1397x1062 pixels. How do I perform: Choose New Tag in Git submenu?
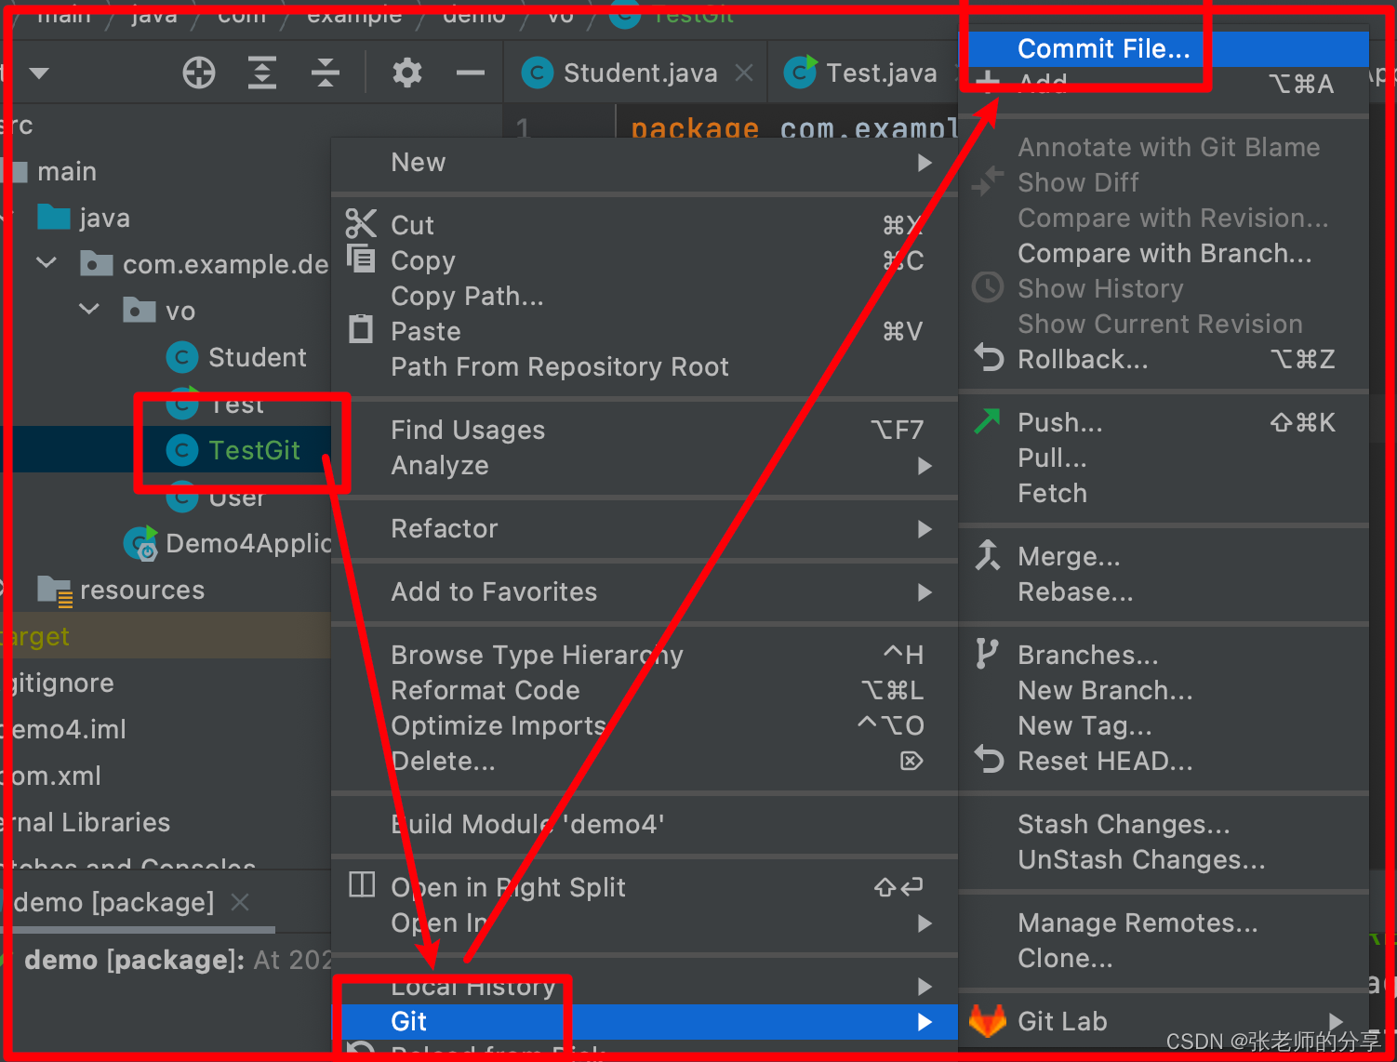point(1164,725)
